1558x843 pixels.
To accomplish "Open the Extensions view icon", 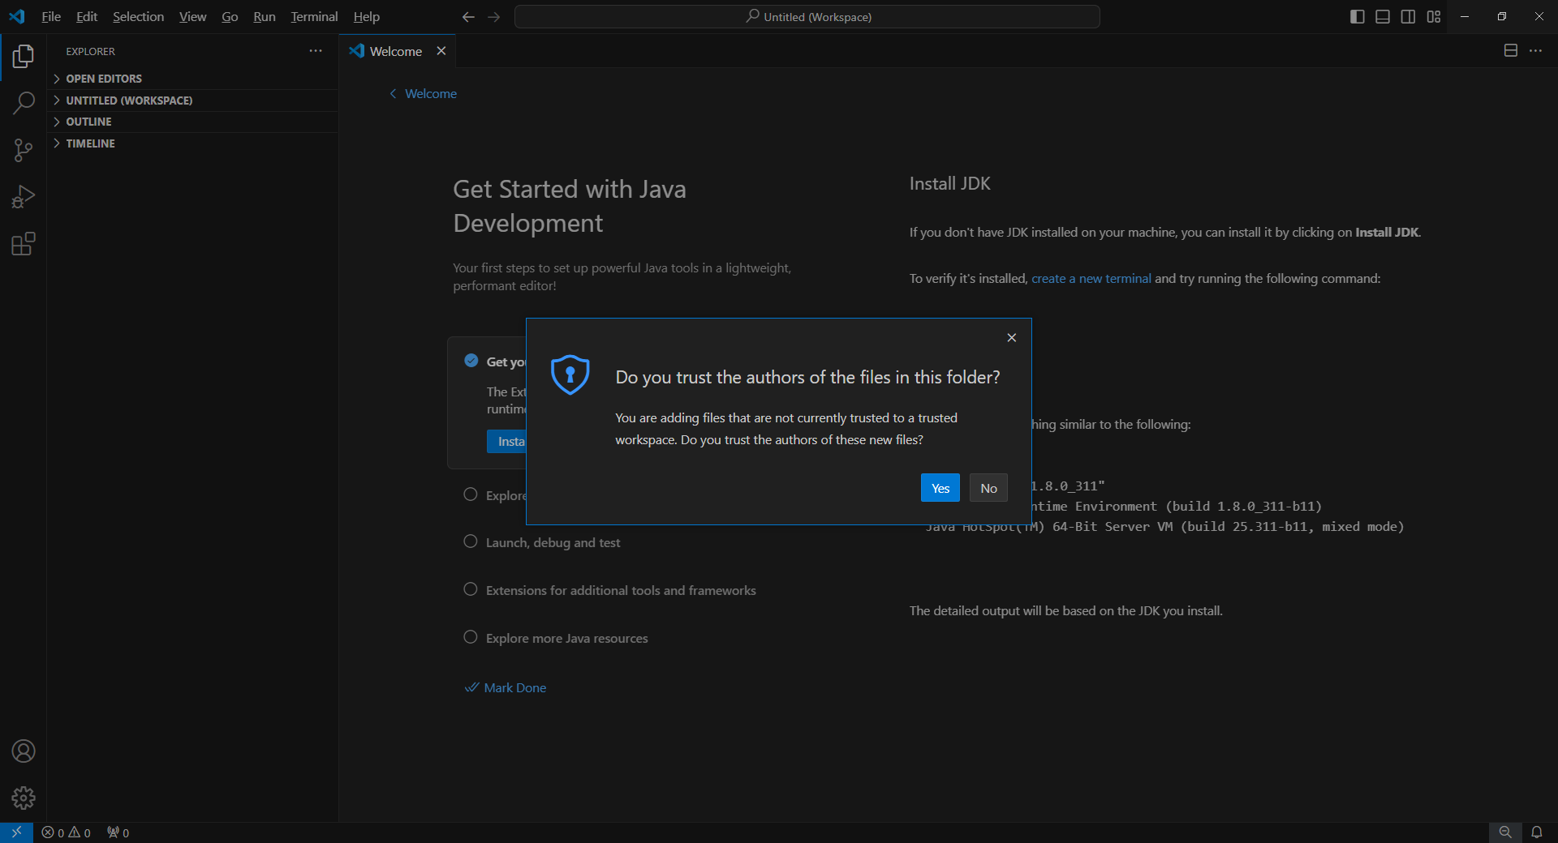I will click(x=24, y=243).
